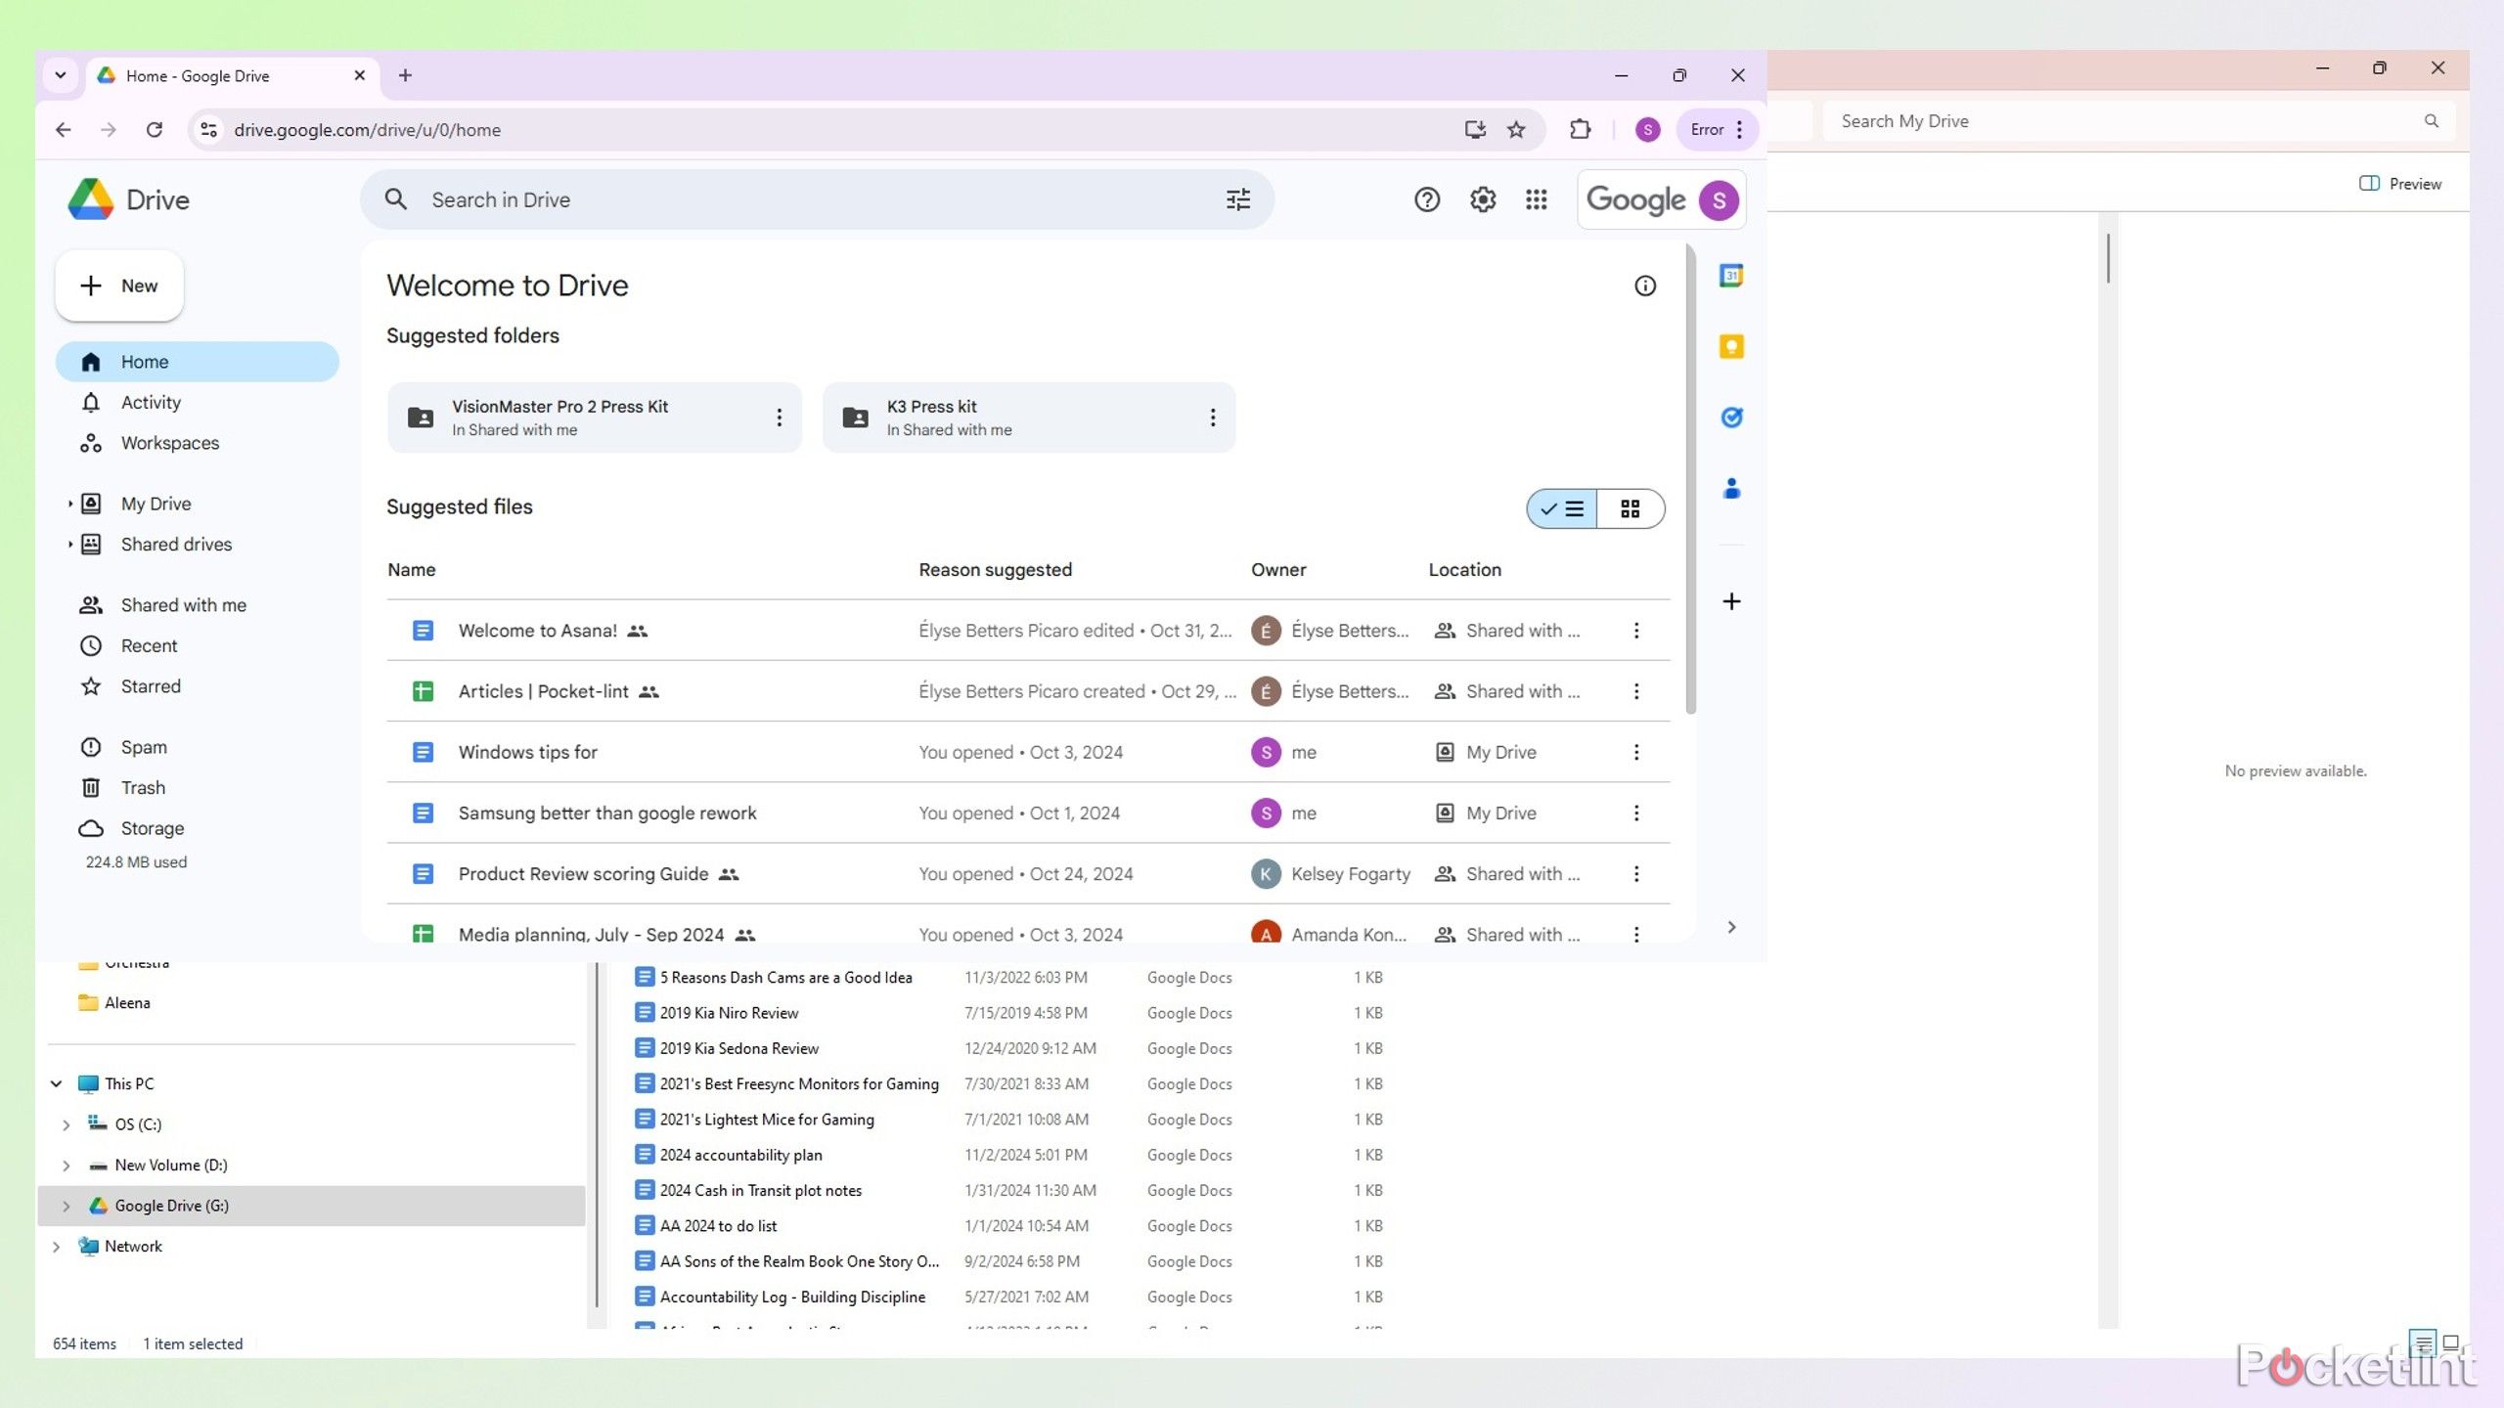
Task: Switch to grid layout view
Action: click(x=1631, y=508)
